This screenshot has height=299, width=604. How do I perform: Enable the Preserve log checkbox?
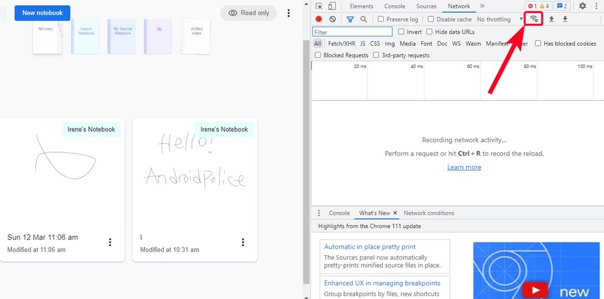[x=381, y=19]
